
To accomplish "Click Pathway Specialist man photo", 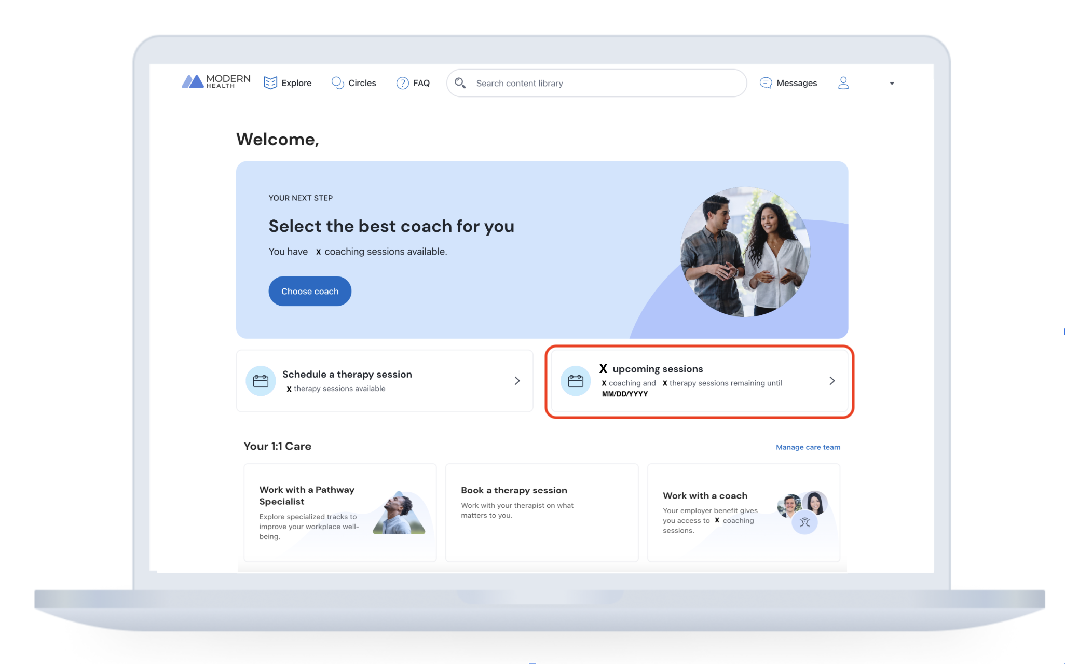I will (x=400, y=513).
